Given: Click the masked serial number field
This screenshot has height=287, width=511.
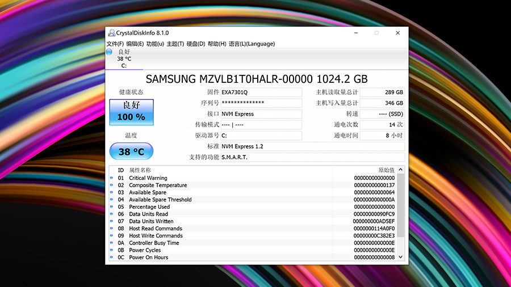Looking at the screenshot, I should [x=261, y=103].
